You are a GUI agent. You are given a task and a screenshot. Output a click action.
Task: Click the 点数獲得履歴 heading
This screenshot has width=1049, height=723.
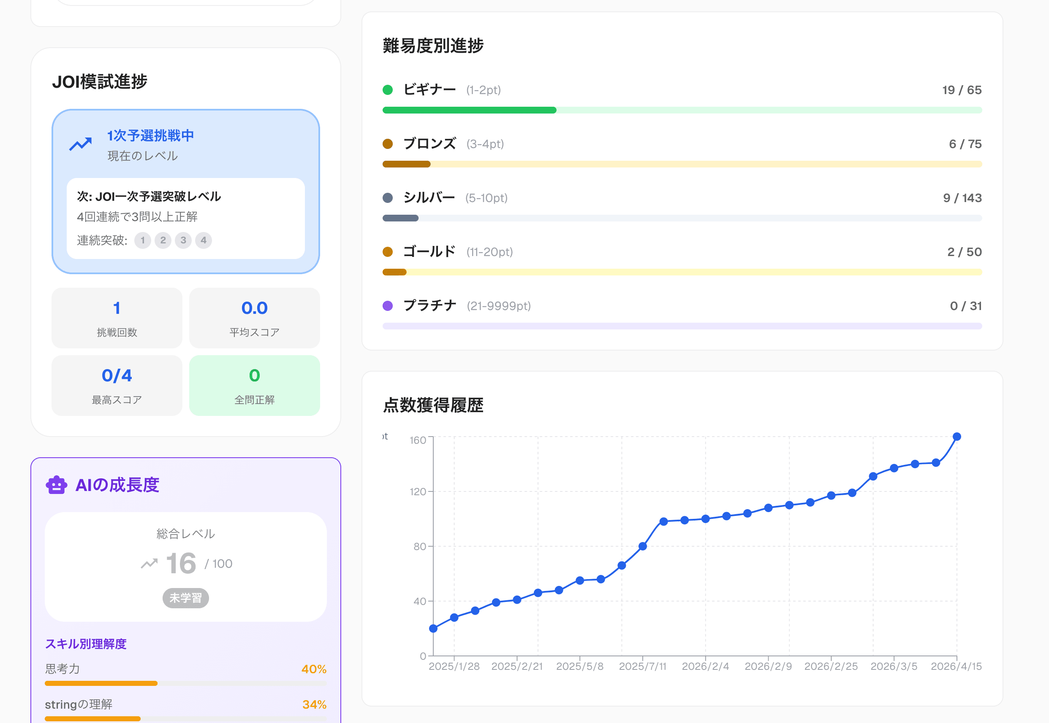pos(433,405)
